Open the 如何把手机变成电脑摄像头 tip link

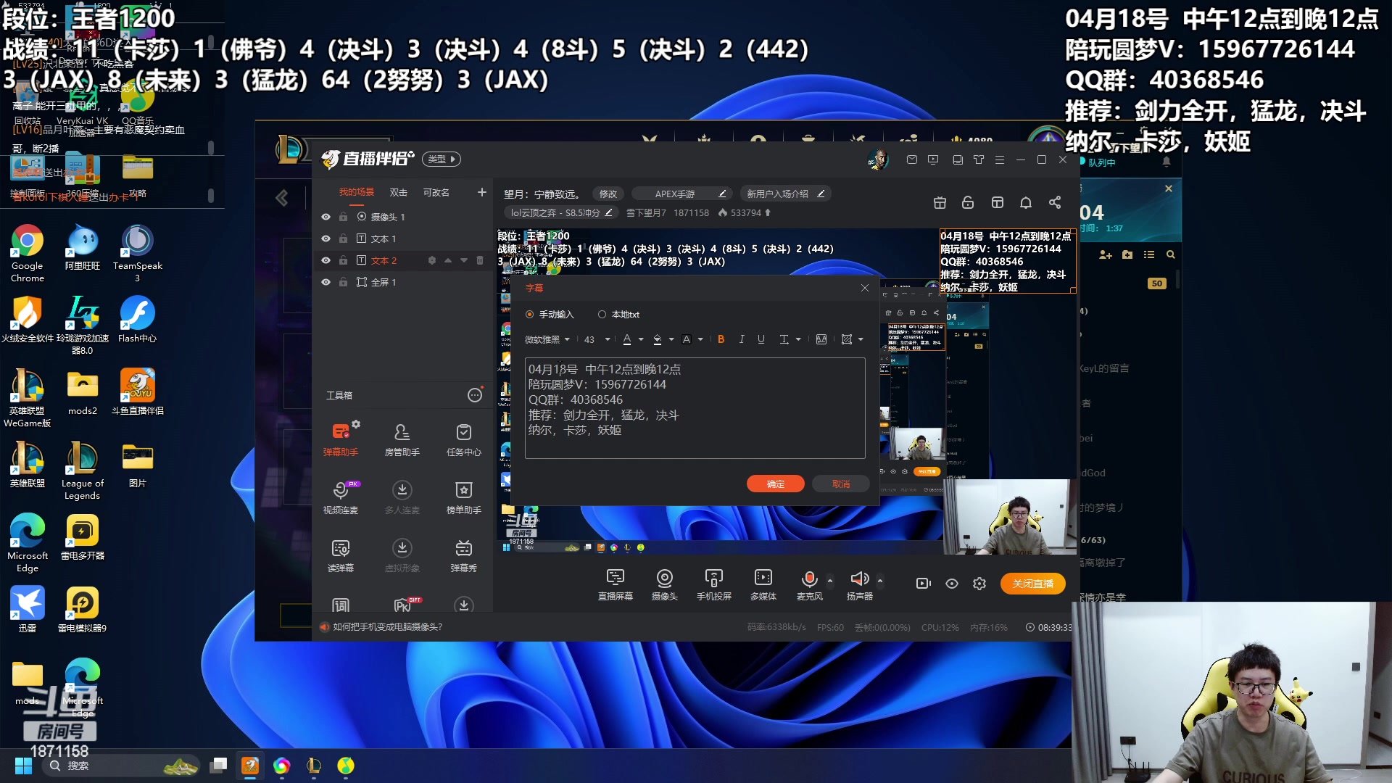(387, 627)
